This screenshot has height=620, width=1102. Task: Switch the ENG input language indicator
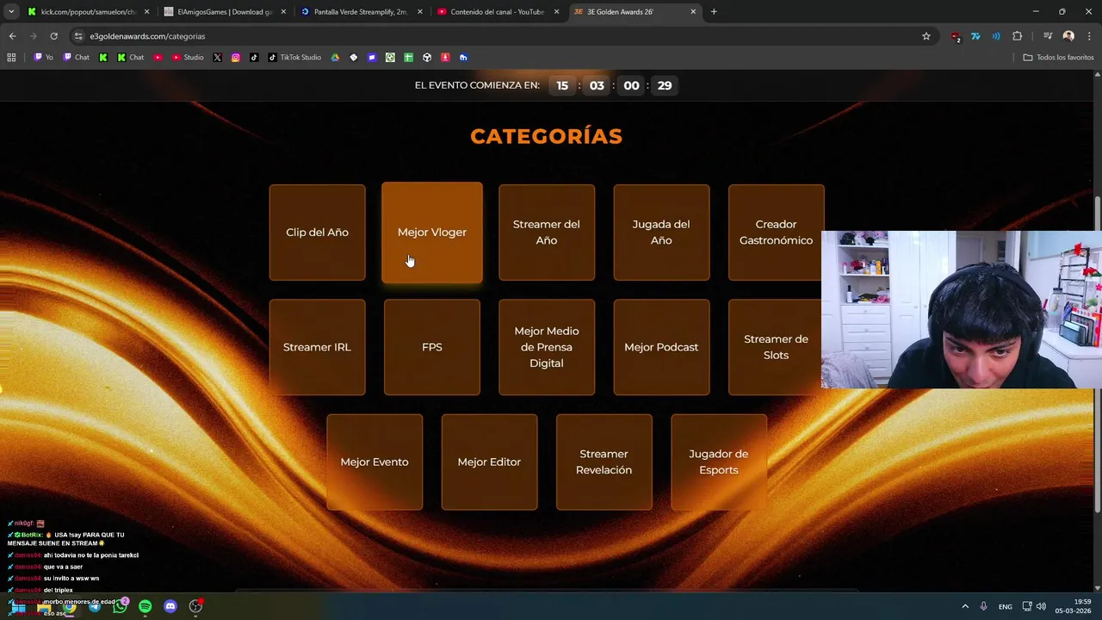coord(1006,607)
